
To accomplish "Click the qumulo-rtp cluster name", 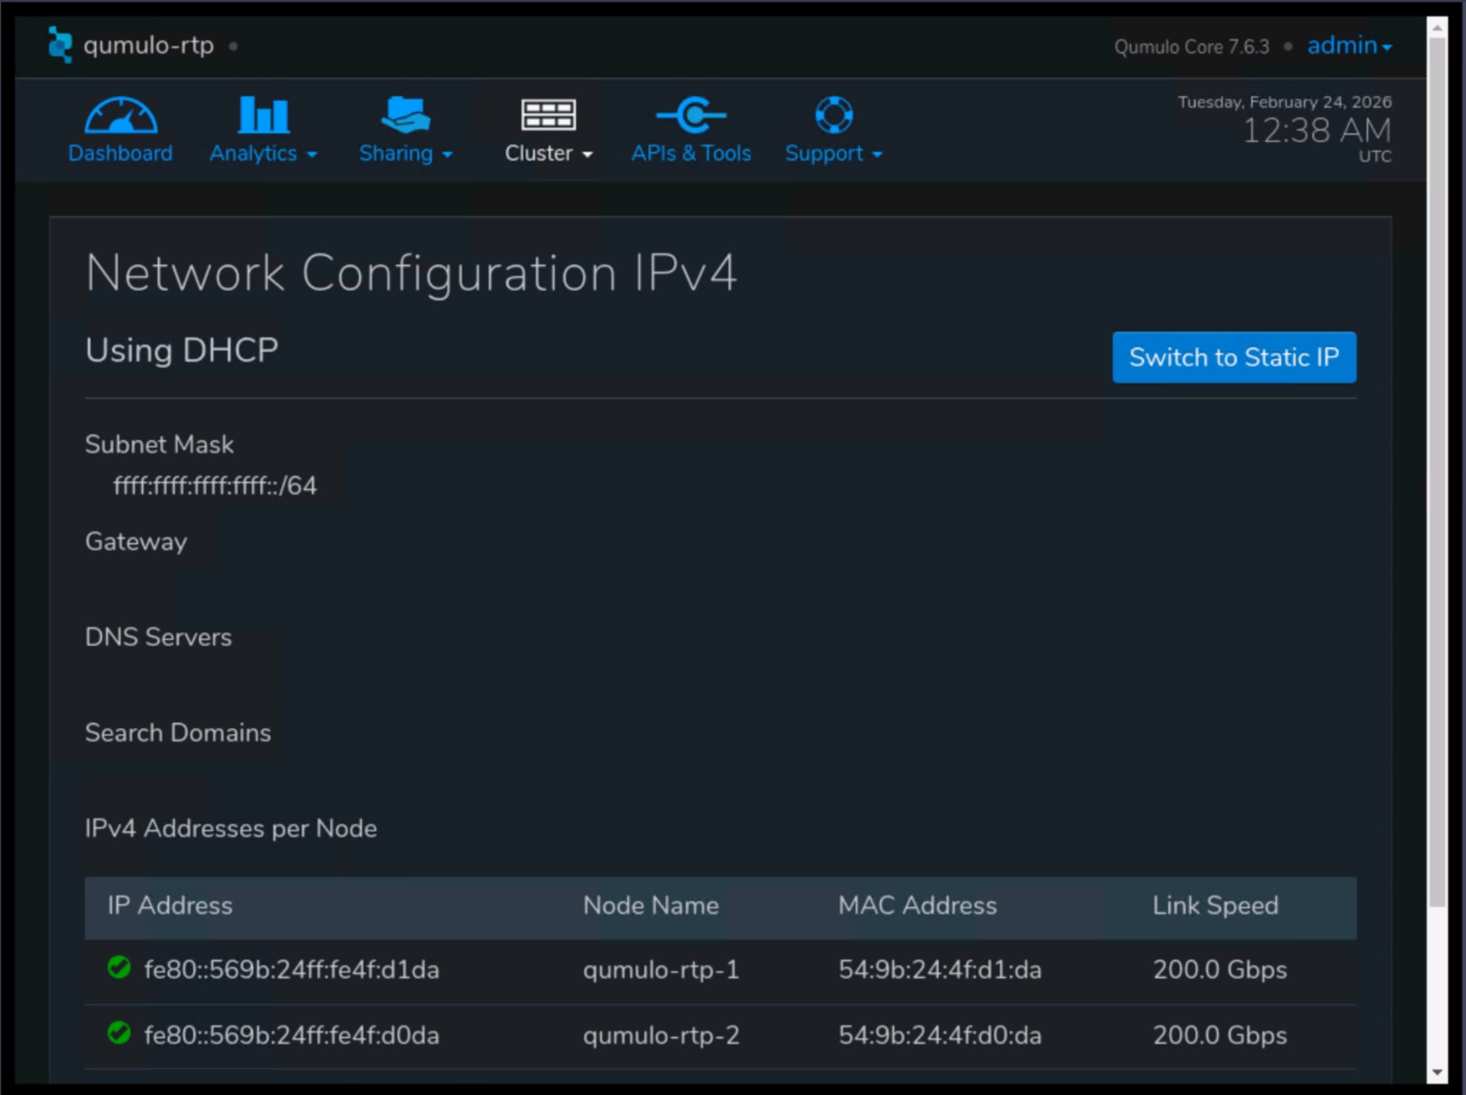I will point(148,45).
